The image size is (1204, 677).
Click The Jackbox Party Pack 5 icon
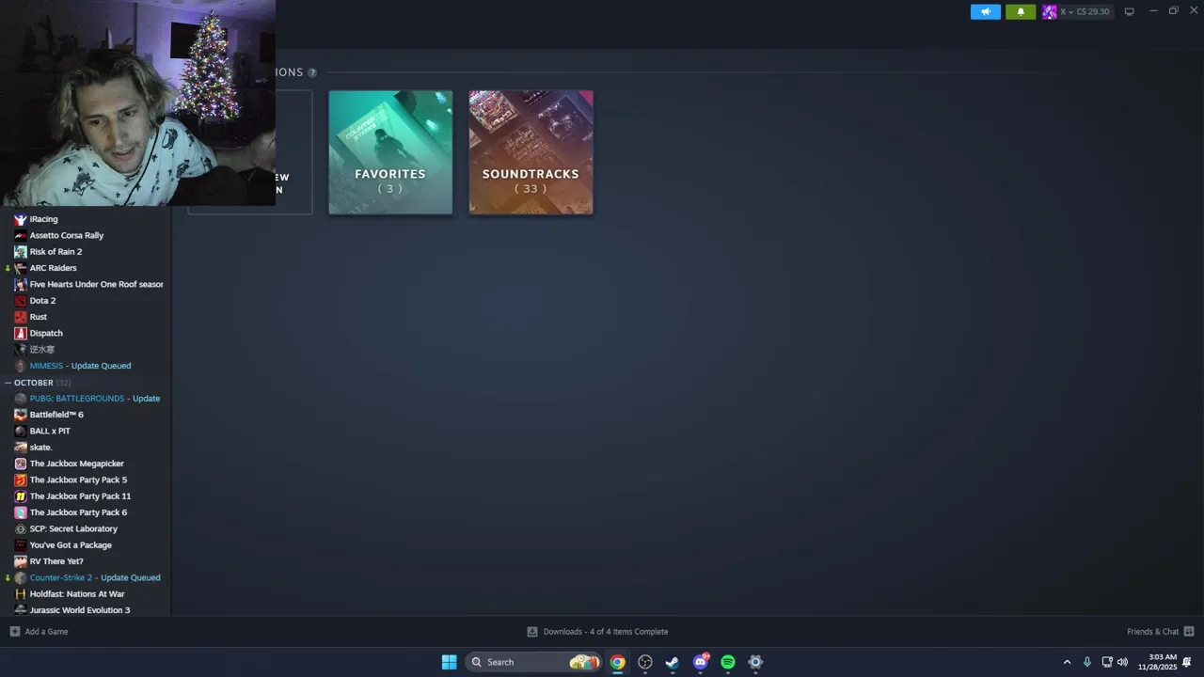coord(21,480)
